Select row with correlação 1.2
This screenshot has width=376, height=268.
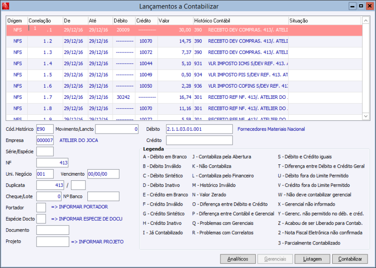click(47, 41)
